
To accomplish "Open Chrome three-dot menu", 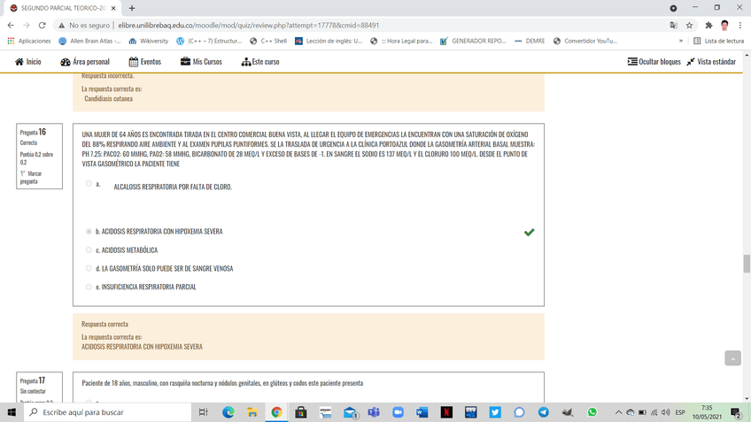I will pos(740,26).
